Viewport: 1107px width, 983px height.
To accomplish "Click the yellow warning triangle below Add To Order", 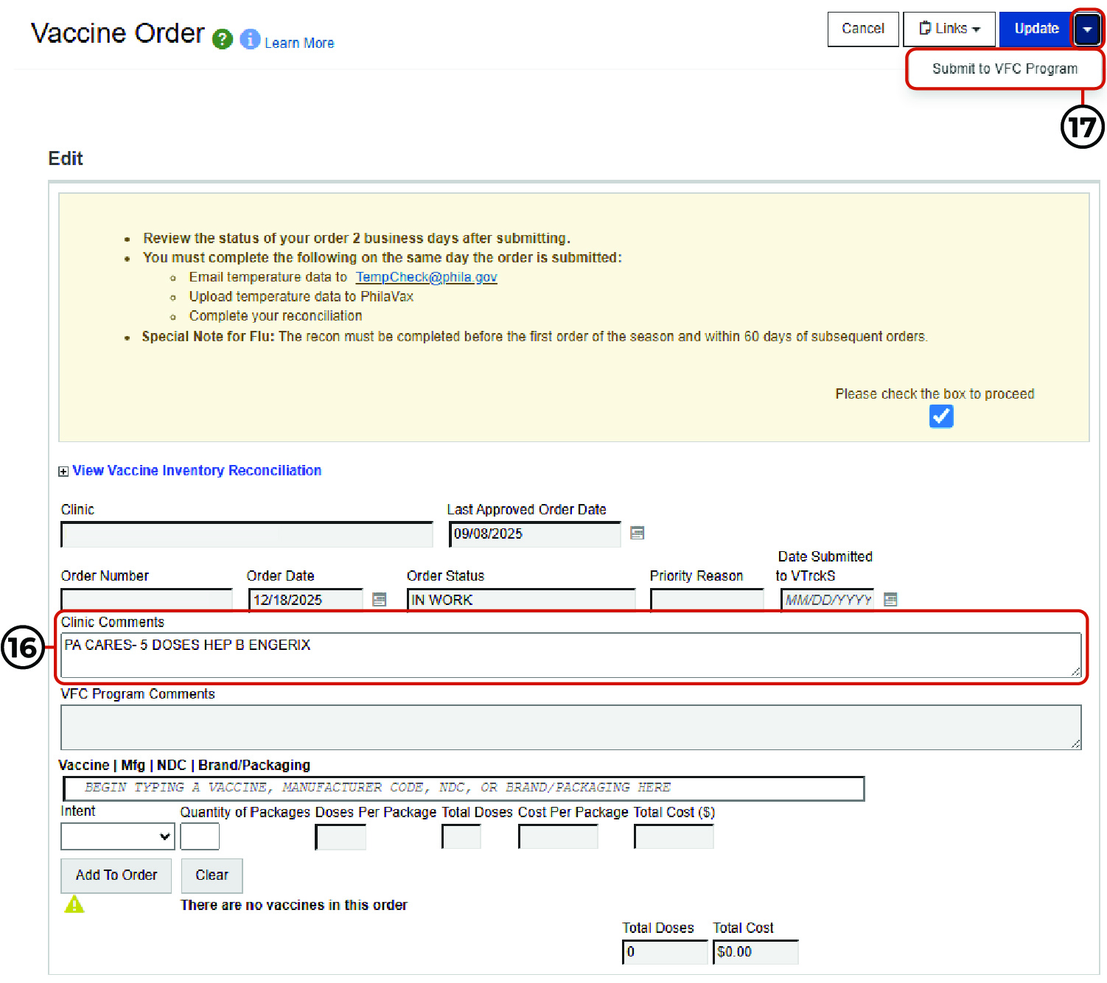I will click(x=73, y=904).
